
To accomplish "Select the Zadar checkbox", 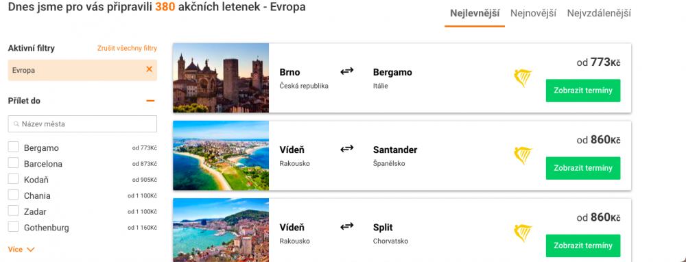I will 13,211.
